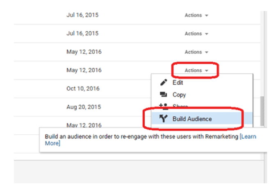Viewport: 276px width, 184px height.
Task: Select Build Audience in the menu
Action: pyautogui.click(x=192, y=119)
